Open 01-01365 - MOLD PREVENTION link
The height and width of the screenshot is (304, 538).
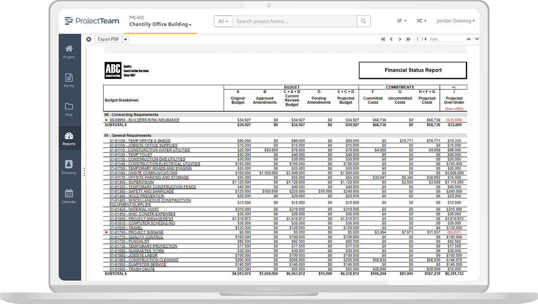(137, 196)
